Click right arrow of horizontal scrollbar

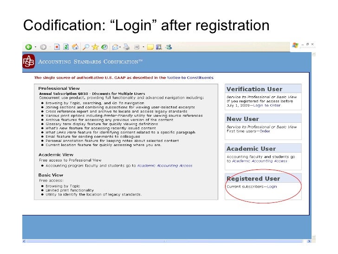tap(309, 241)
